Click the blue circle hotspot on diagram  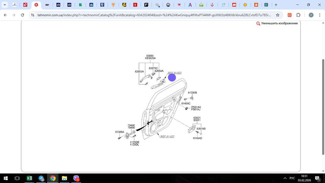(x=172, y=77)
